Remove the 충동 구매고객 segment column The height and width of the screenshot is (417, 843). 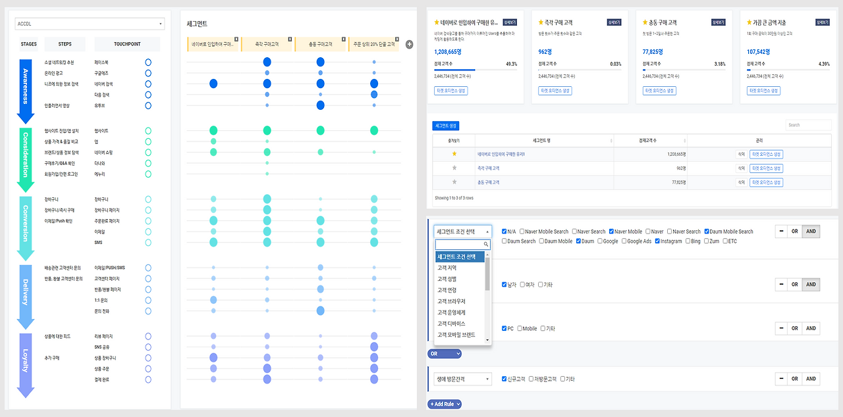pyautogui.click(x=344, y=39)
